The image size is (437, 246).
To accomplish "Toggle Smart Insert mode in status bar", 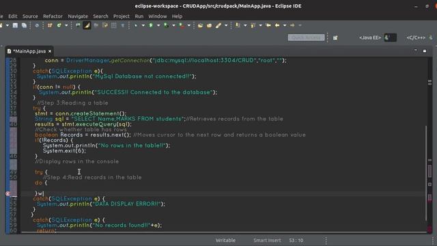I will [267, 240].
